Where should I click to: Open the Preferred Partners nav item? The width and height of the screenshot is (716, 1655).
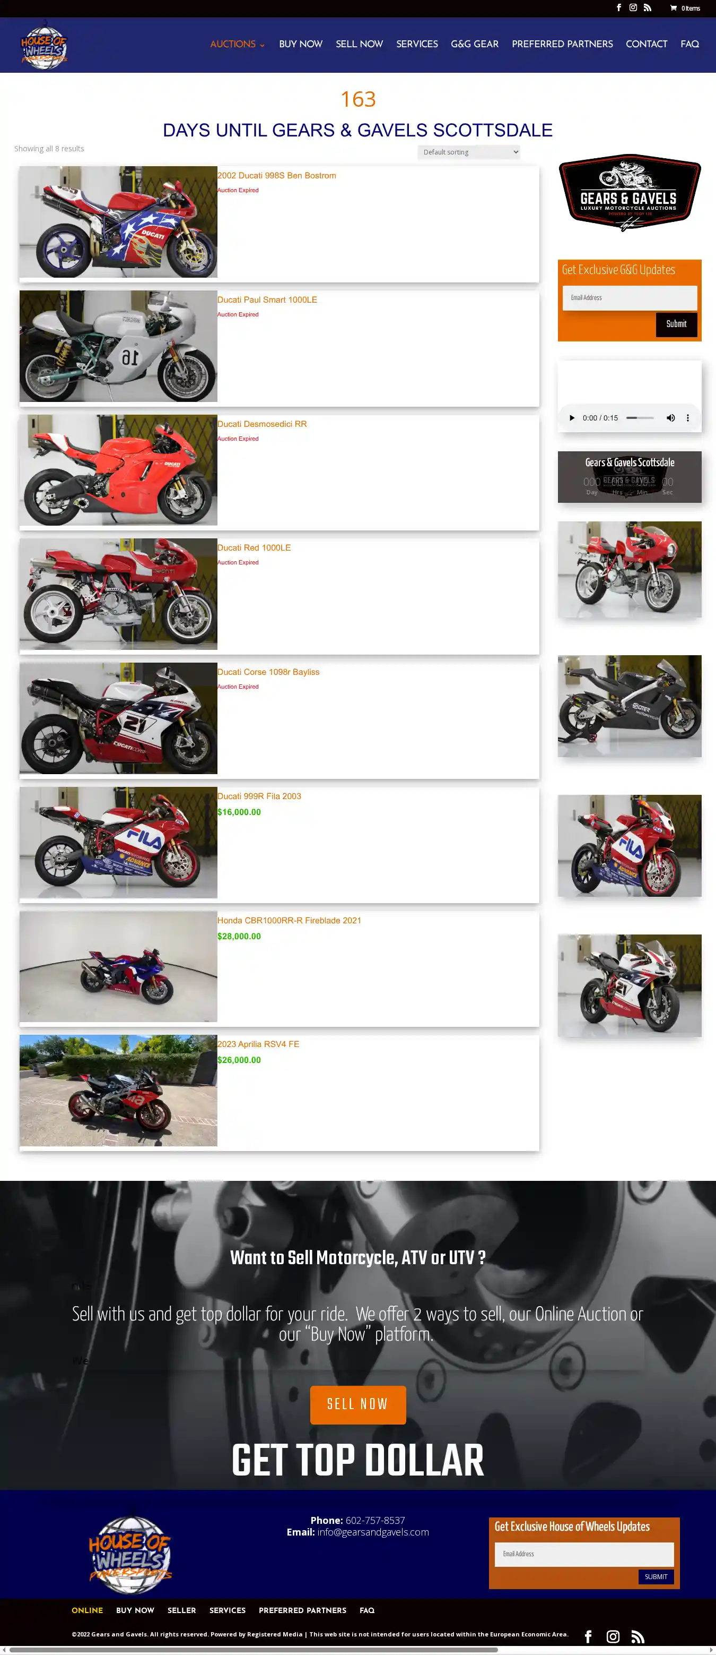click(562, 44)
